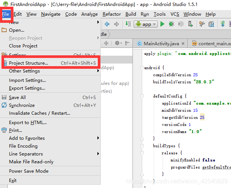Click the Run with Coverage icon
Screen dimensions: 231x188
pos(181,24)
